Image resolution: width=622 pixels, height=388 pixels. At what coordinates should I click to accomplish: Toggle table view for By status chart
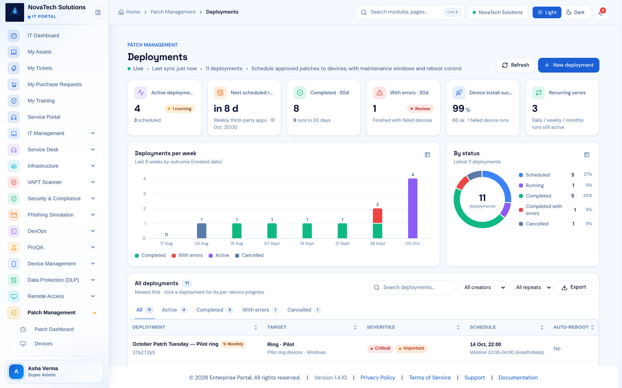[587, 155]
